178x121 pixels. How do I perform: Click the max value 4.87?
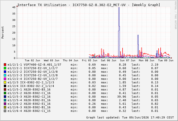(123, 89)
